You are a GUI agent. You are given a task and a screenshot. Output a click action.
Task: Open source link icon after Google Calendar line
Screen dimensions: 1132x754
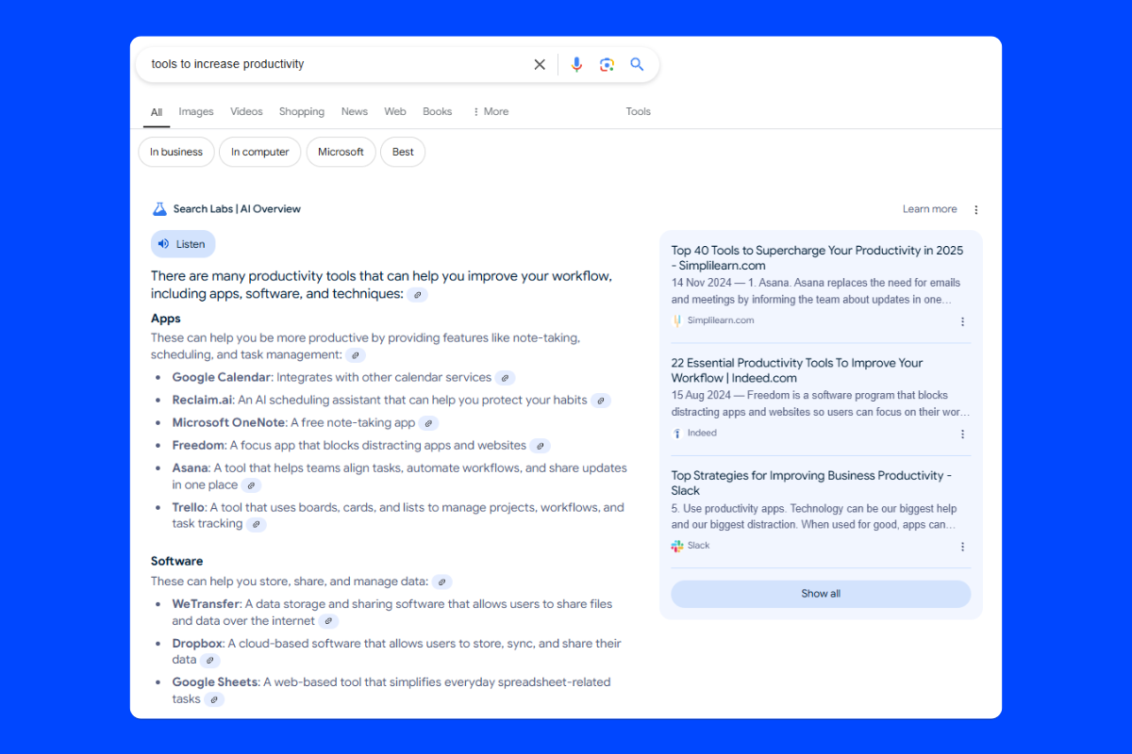coord(506,378)
